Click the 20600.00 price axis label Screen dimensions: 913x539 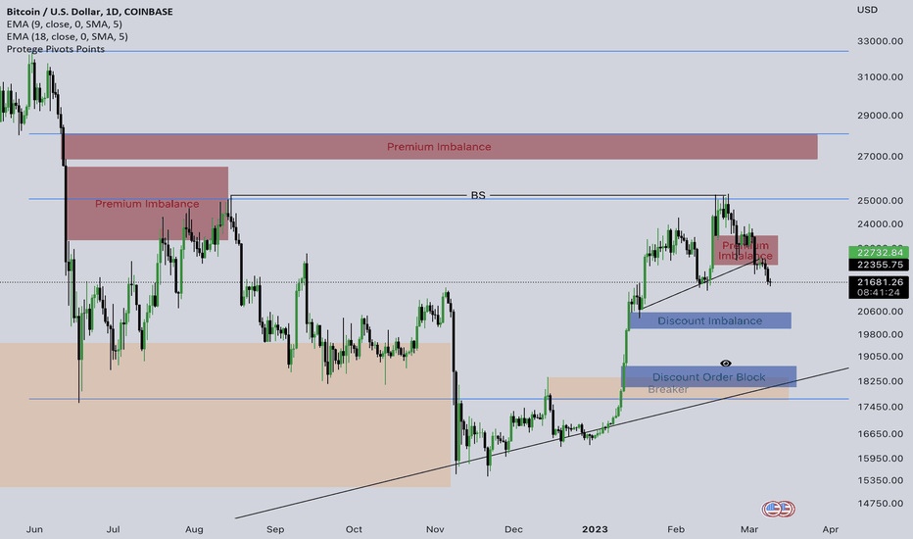880,312
